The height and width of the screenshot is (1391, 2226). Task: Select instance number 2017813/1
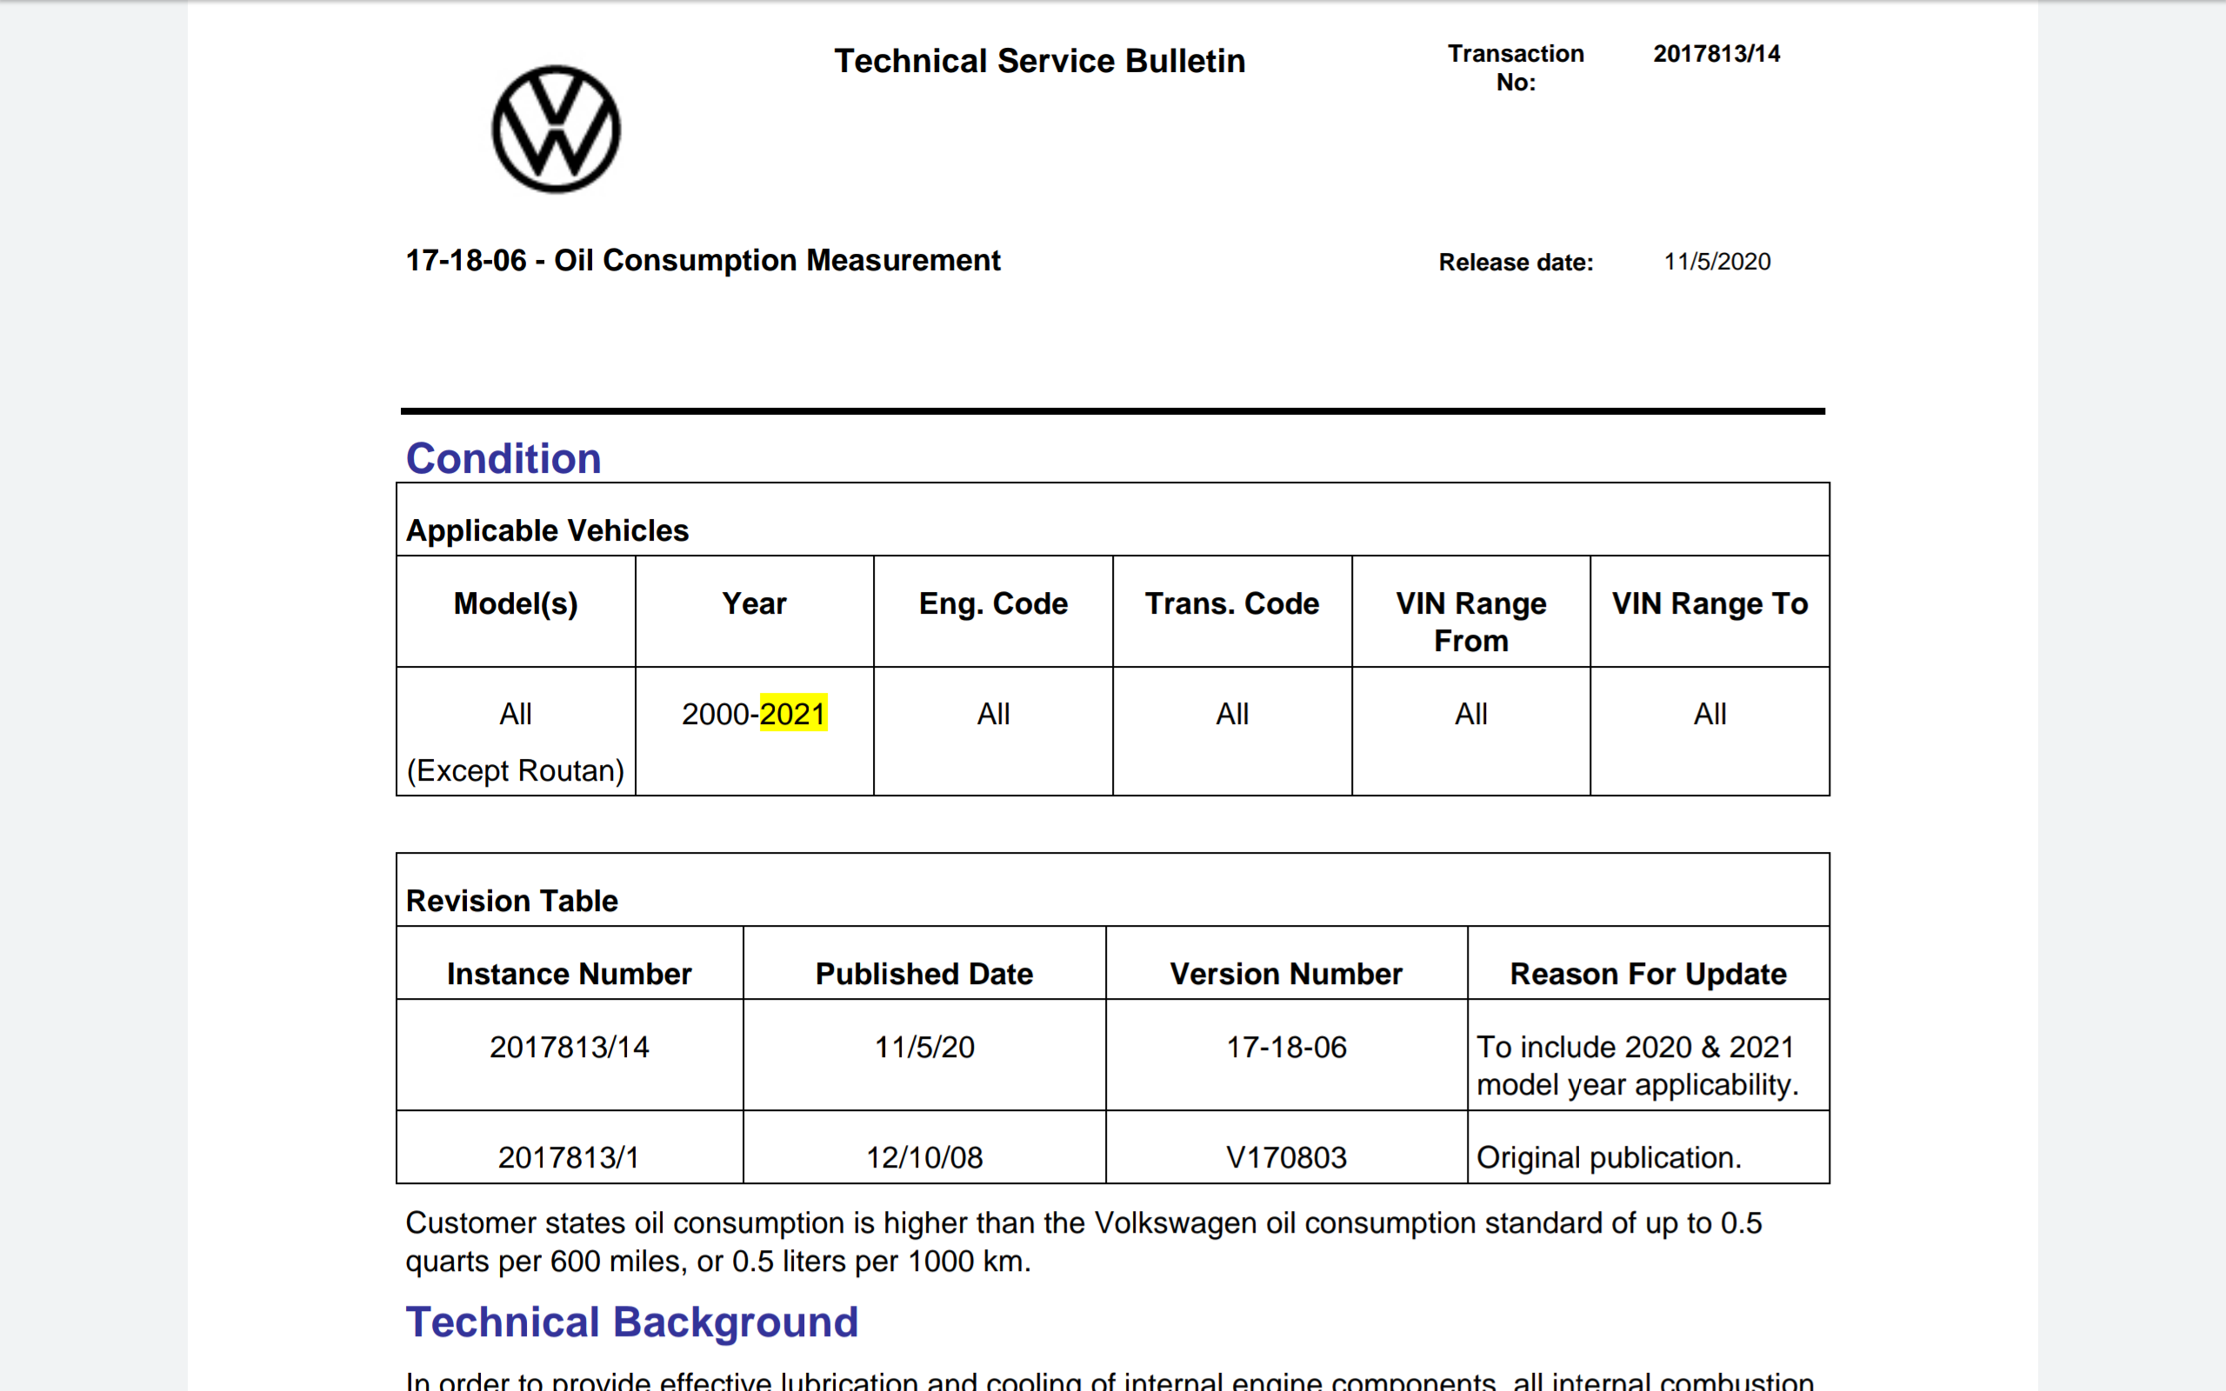coord(570,1157)
